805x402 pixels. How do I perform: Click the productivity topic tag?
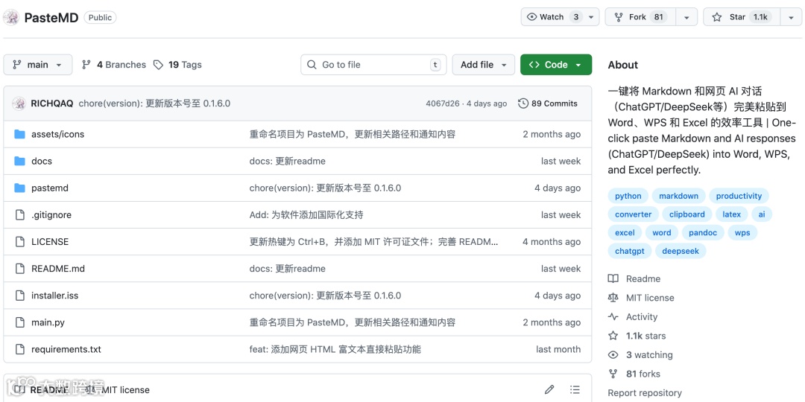pos(739,196)
